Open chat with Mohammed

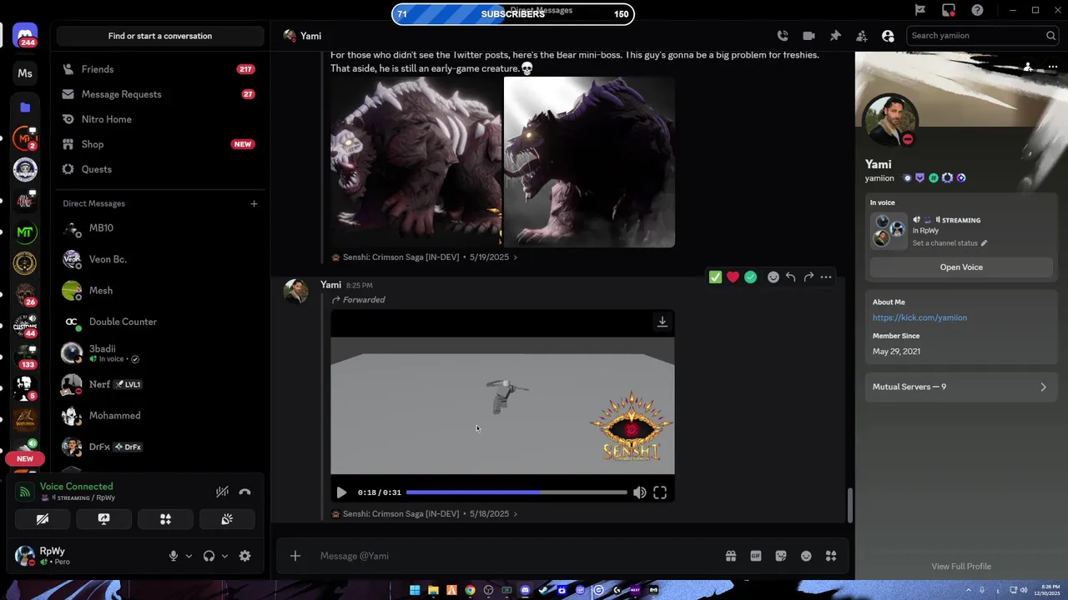point(160,415)
